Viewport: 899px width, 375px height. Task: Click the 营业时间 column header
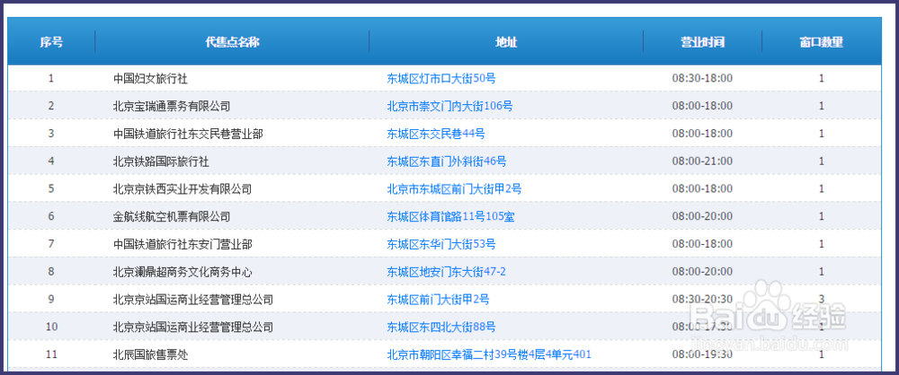click(702, 42)
